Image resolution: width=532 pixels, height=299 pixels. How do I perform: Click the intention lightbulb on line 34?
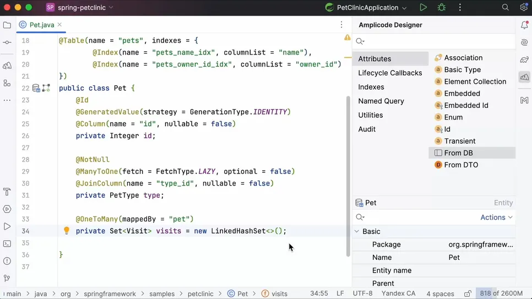click(x=67, y=231)
